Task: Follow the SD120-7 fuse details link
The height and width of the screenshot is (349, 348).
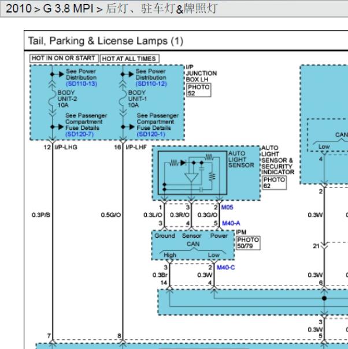Action: pyautogui.click(x=79, y=134)
